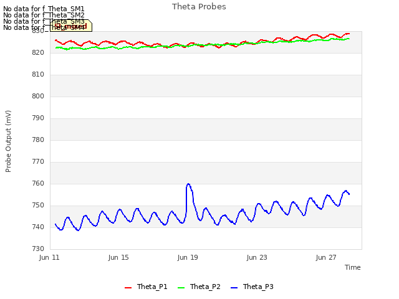Click the 810 y-axis tick label

(38, 75)
